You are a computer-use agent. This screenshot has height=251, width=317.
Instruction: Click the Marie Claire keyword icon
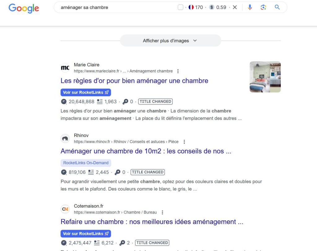click(125, 102)
